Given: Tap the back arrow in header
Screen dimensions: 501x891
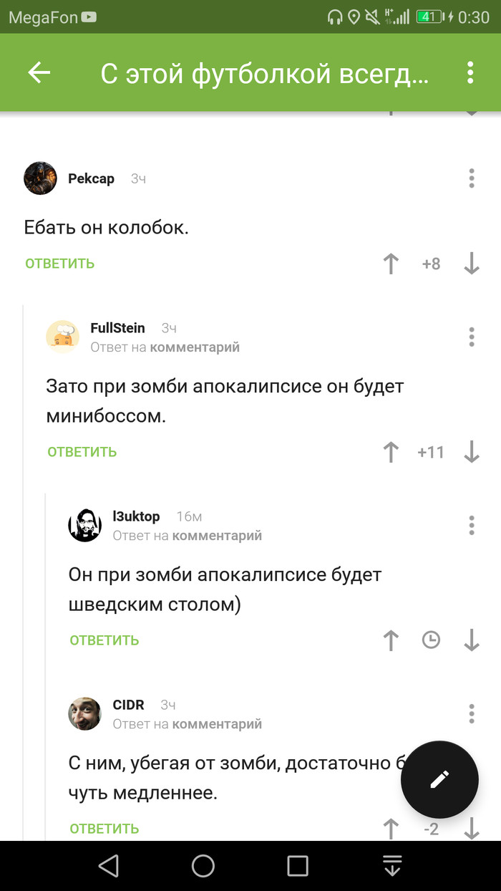Looking at the screenshot, I should pos(39,72).
